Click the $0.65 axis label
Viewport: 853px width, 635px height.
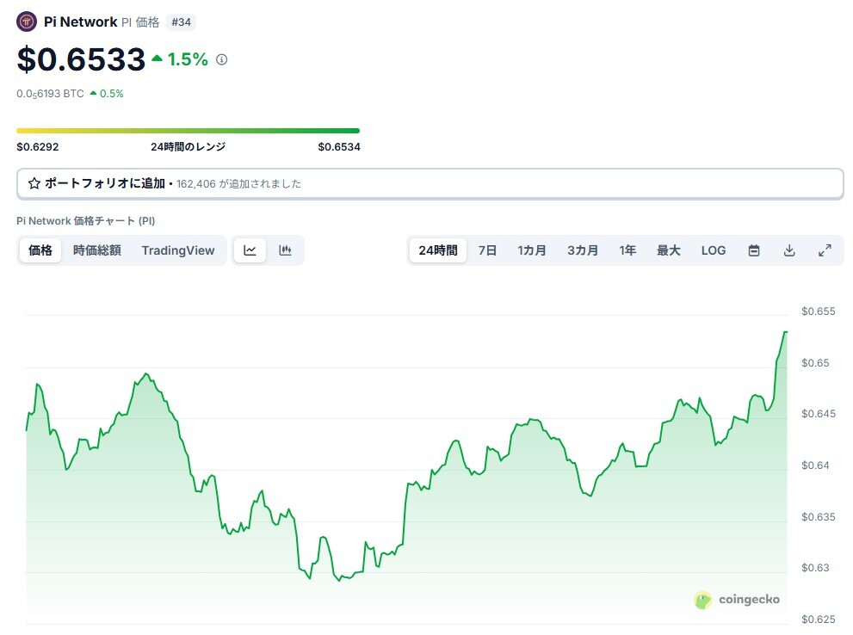click(815, 363)
